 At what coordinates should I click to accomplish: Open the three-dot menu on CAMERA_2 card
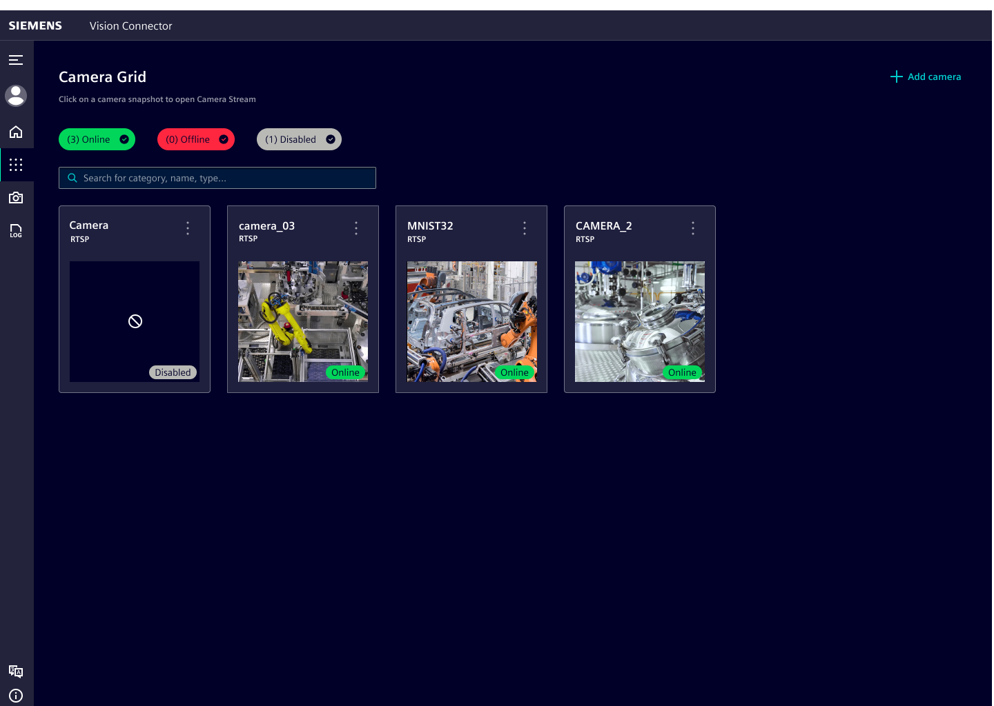point(693,228)
